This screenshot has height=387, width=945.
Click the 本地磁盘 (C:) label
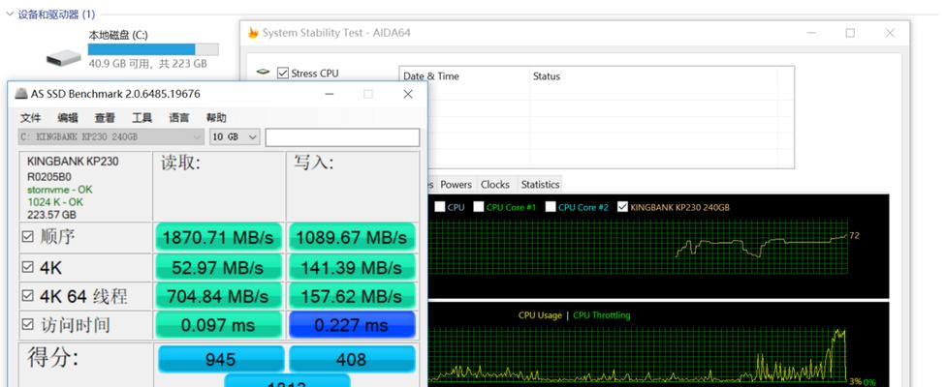tap(118, 36)
